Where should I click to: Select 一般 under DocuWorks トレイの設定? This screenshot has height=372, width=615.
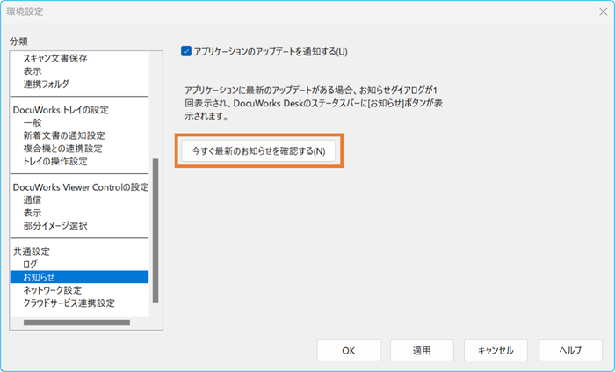(33, 123)
